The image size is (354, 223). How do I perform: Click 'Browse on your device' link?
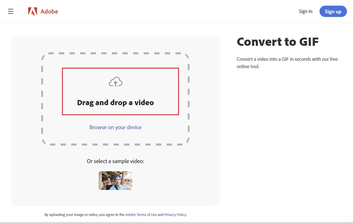(115, 127)
